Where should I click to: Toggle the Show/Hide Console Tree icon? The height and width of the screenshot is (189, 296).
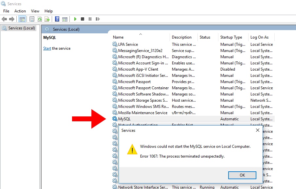pos(22,19)
